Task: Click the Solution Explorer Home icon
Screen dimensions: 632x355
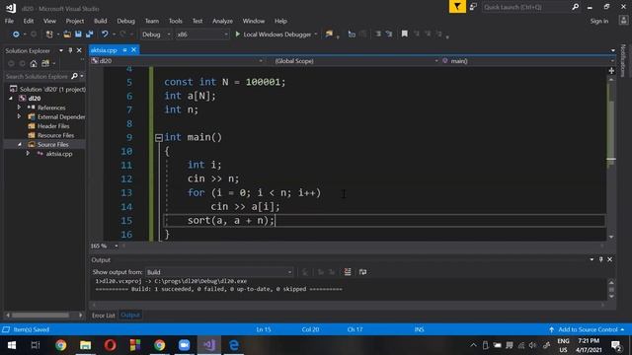Action: tap(34, 63)
